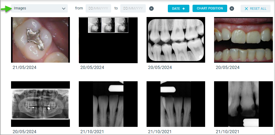Screen dimensions: 275x135
Task: Click the 'to' date input field
Action: coord(133,8)
